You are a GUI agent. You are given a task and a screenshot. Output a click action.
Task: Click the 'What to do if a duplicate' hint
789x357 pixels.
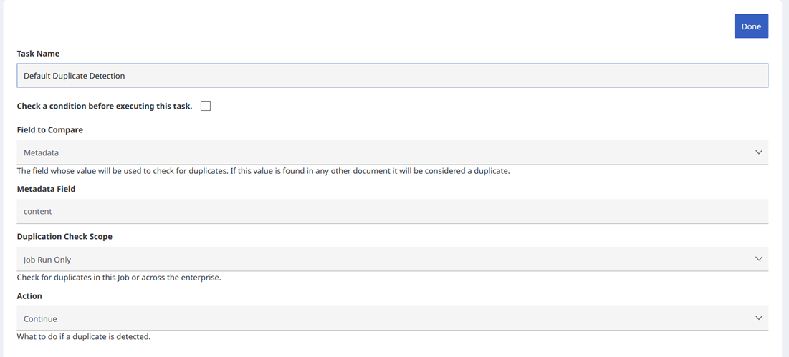pyautogui.click(x=84, y=336)
